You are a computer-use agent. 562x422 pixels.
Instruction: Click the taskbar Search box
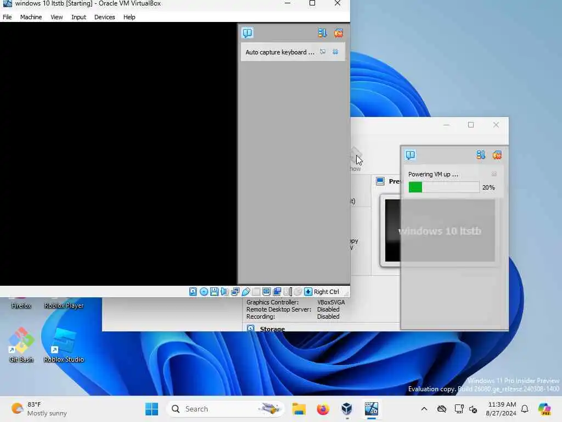pos(225,409)
